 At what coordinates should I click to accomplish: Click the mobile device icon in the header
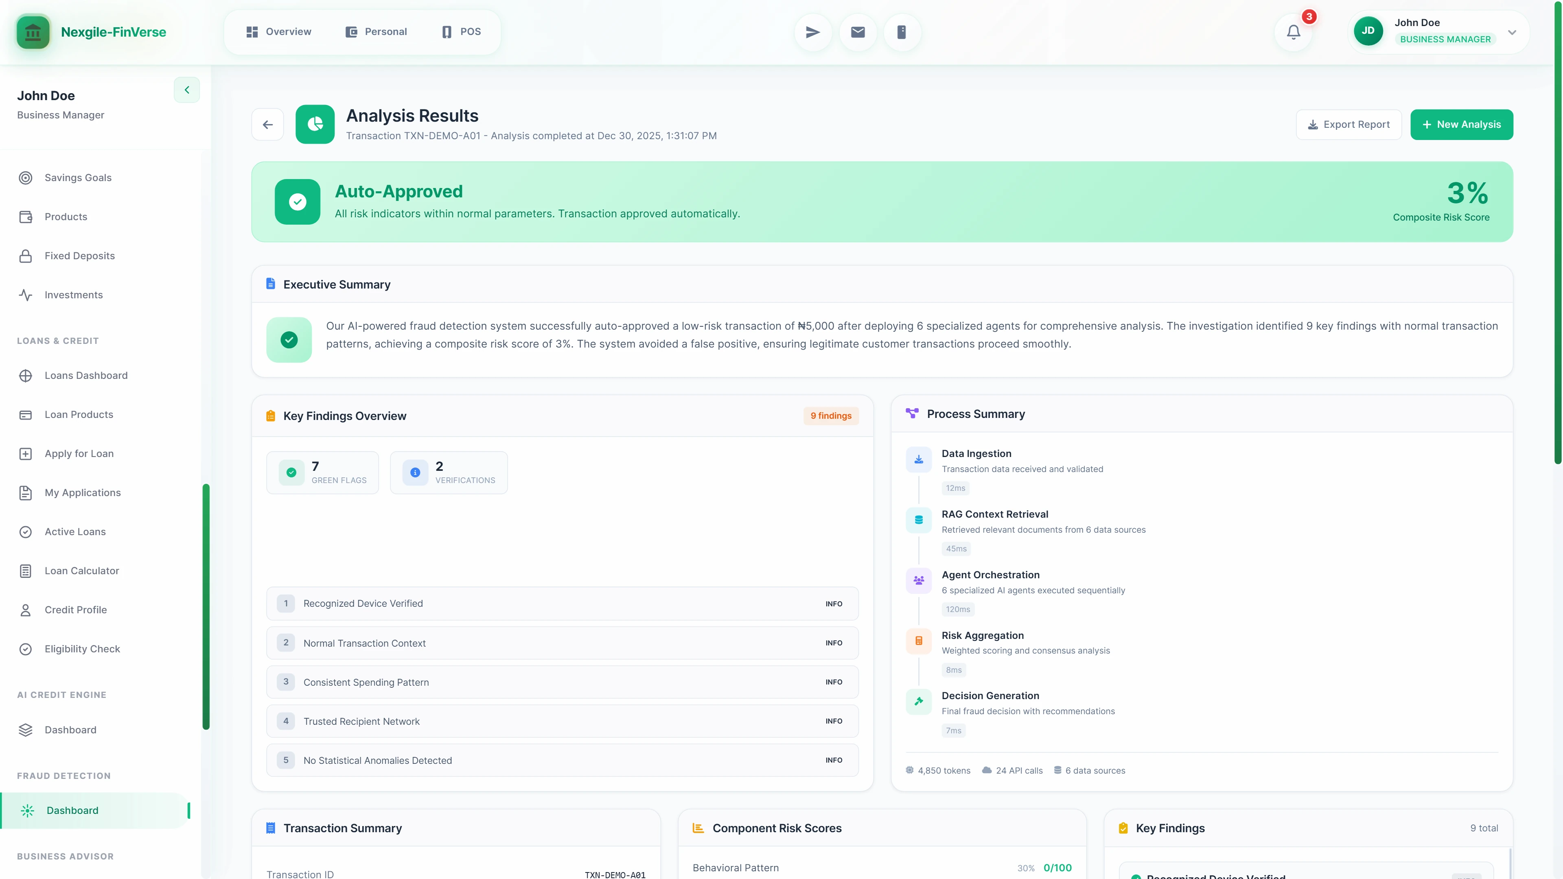(x=902, y=32)
